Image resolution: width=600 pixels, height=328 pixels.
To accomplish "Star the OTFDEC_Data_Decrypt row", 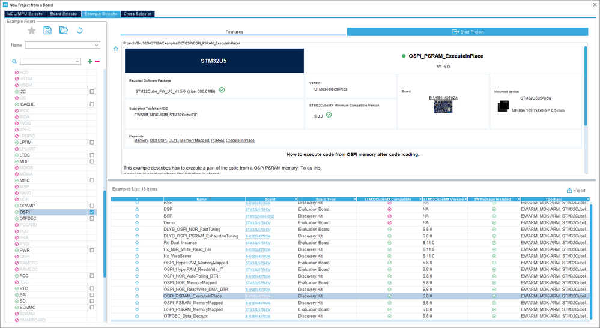I will [x=137, y=316].
